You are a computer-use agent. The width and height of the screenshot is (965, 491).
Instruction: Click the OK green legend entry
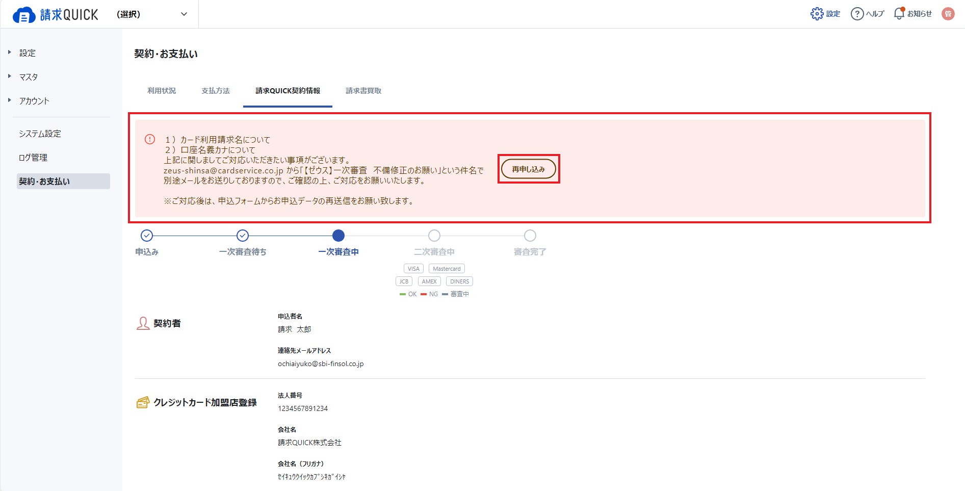click(408, 294)
